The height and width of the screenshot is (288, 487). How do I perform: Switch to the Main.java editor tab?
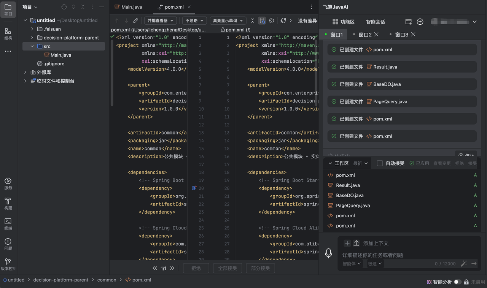pos(129,7)
